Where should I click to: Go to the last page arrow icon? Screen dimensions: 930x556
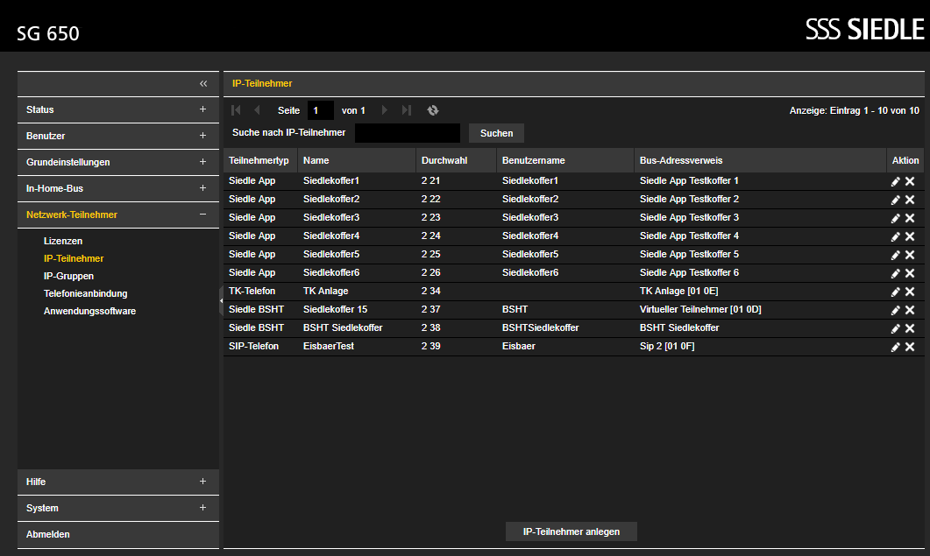coord(407,110)
